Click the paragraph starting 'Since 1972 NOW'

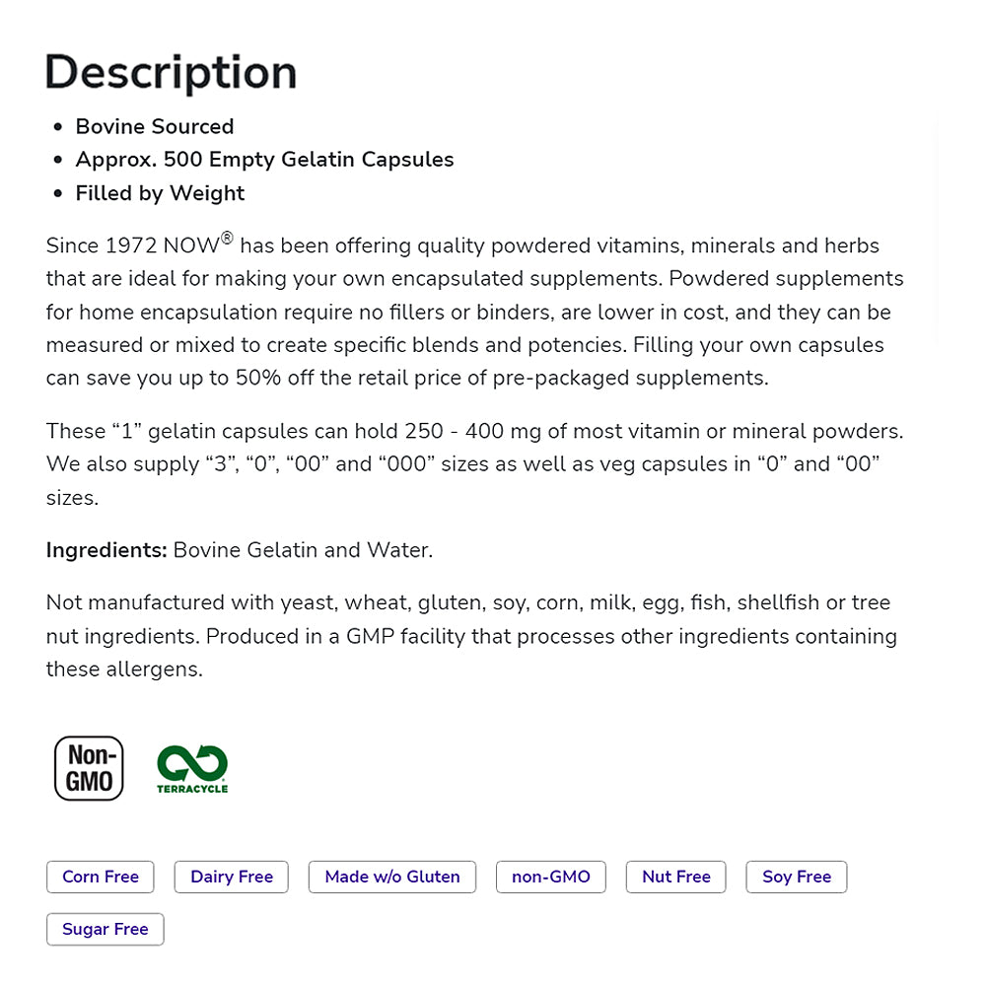pyautogui.click(x=473, y=312)
